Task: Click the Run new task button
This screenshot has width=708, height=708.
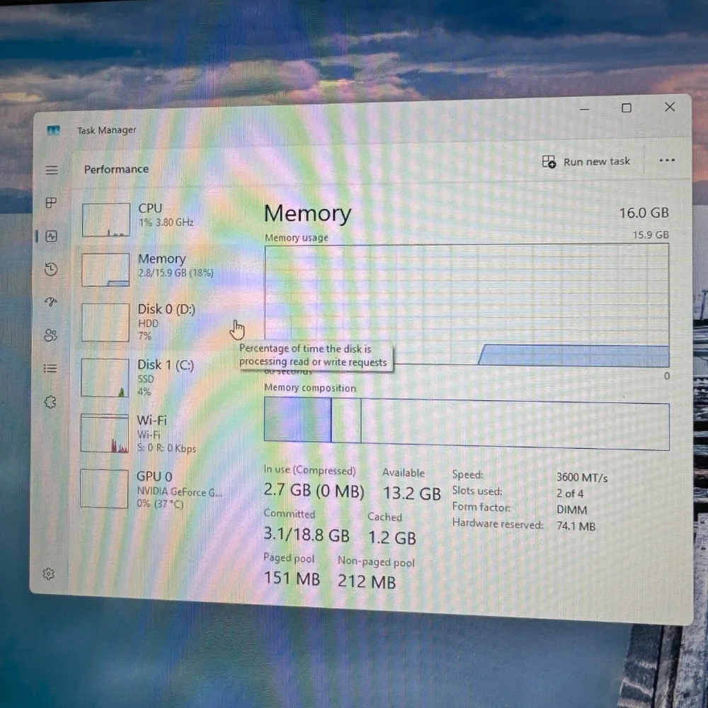Action: pos(586,161)
